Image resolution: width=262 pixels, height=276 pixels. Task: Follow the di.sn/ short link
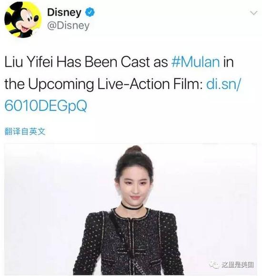coord(223,84)
